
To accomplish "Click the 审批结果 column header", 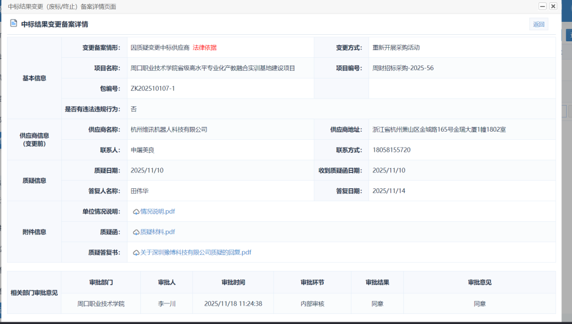I will (377, 282).
